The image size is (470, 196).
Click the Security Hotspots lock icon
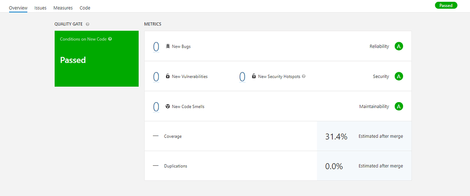(x=254, y=76)
